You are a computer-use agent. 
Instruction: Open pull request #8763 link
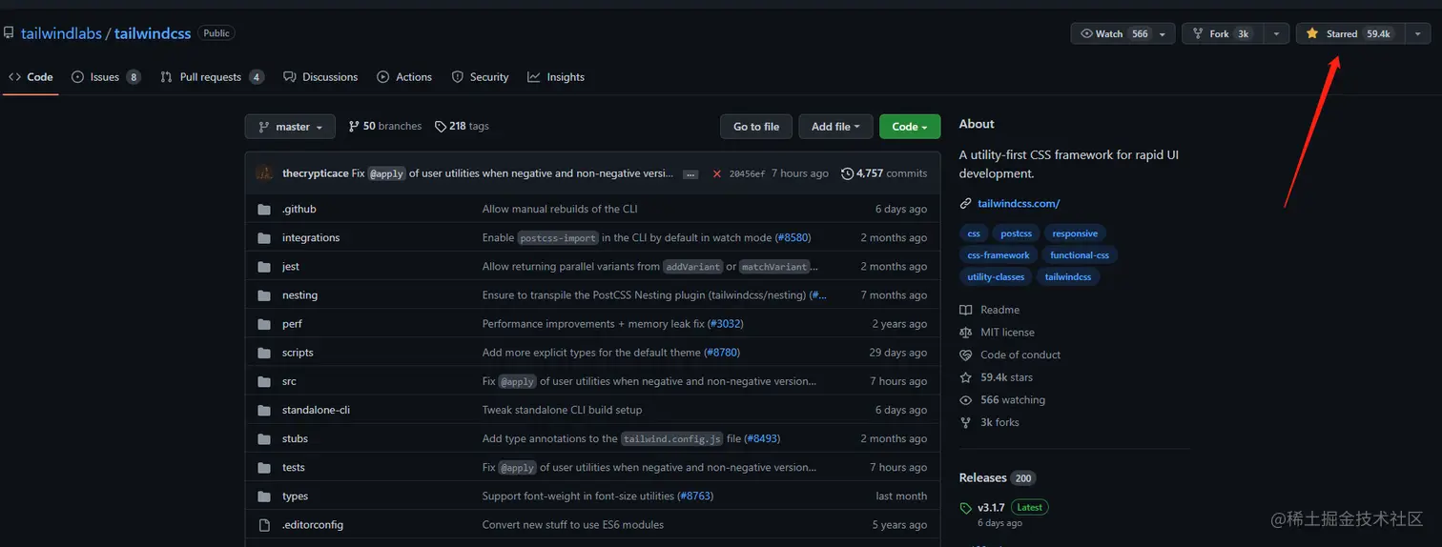point(695,496)
